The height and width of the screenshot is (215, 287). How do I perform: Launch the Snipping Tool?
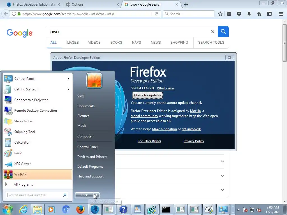(x=38, y=132)
